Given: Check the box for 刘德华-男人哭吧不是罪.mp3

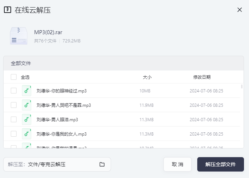Looking at the screenshot, I should tap(14, 105).
